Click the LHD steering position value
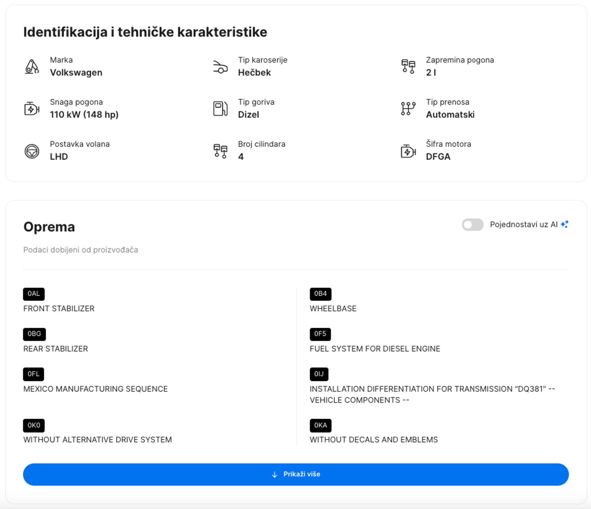Screen dimensions: 591x509 tap(59, 157)
